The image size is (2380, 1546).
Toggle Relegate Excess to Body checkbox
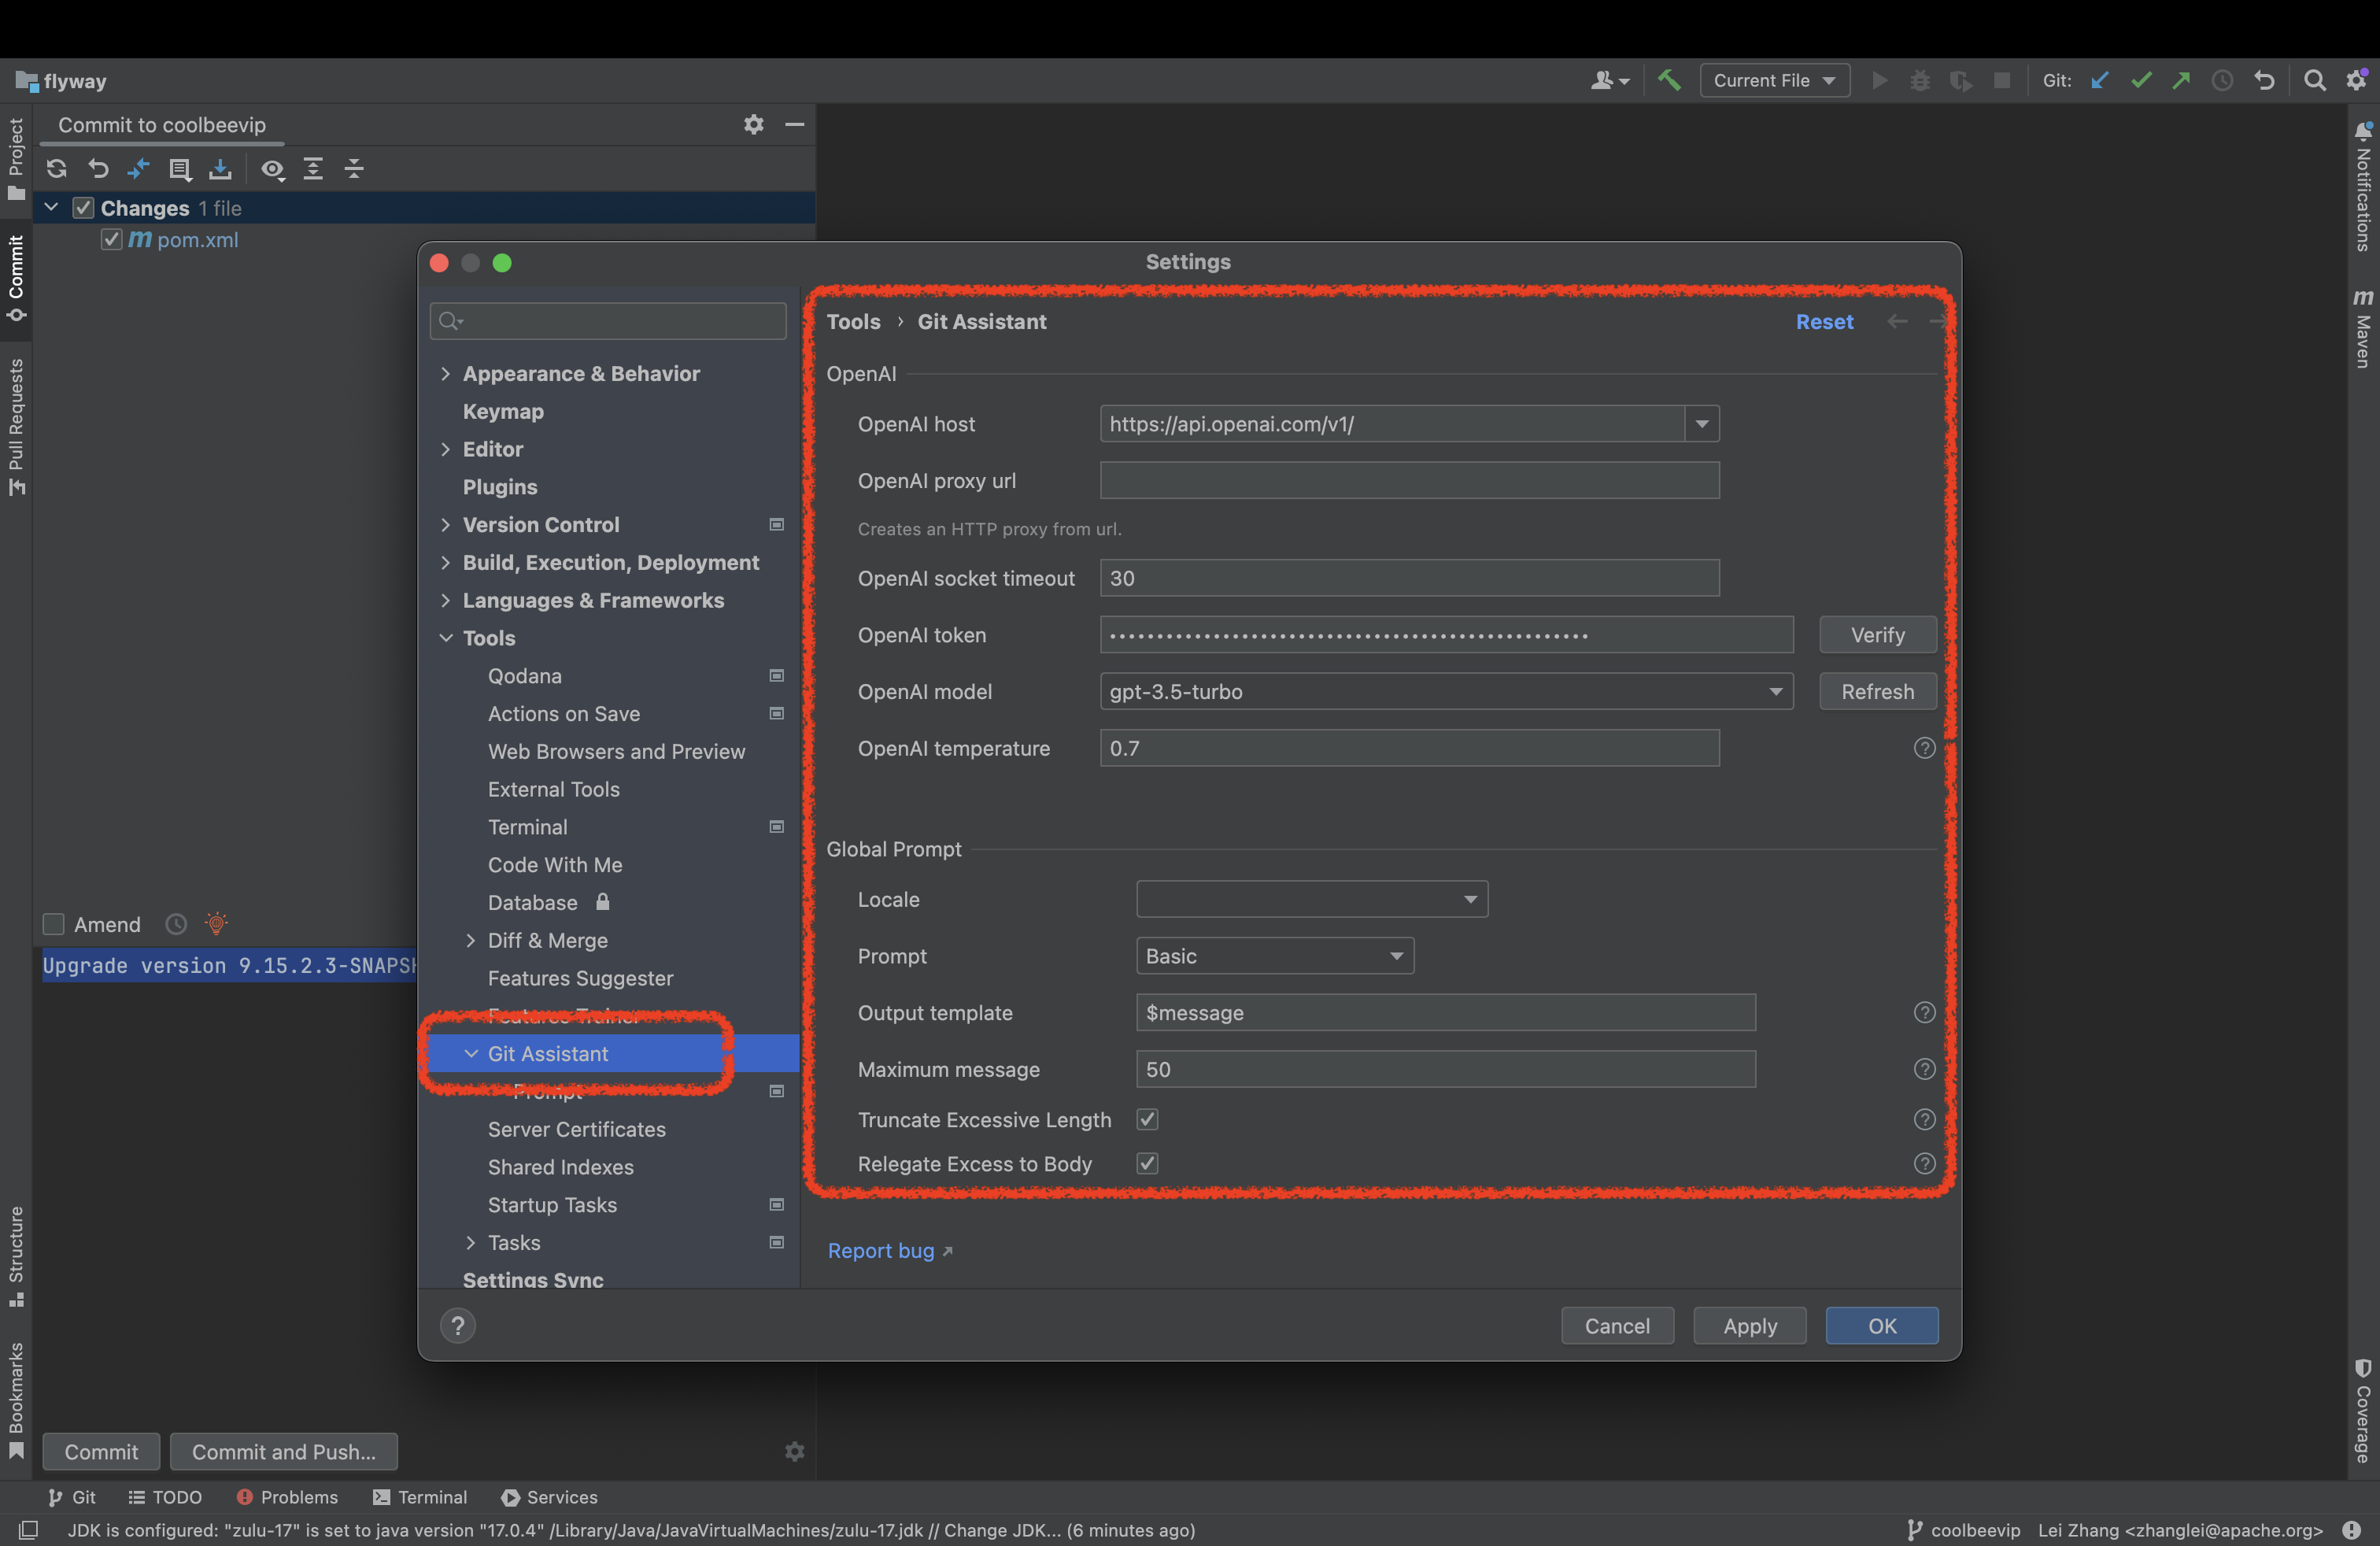point(1147,1163)
